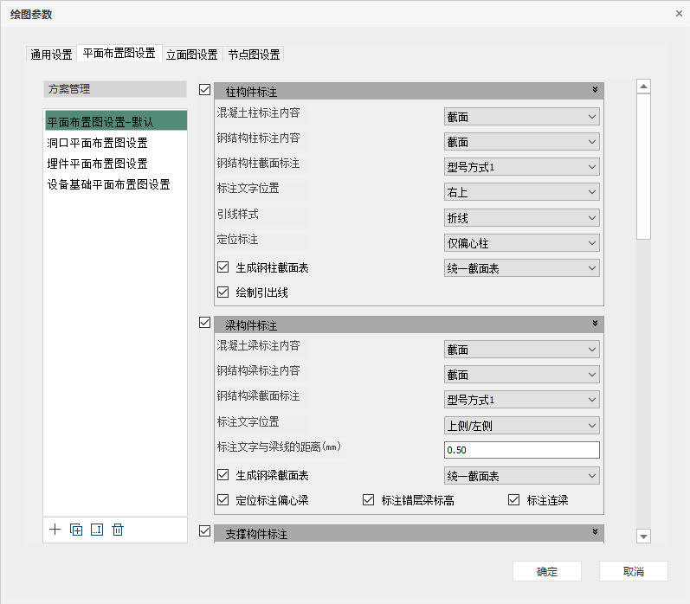Open the 引线样式 dropdown showing 折线
The image size is (690, 604).
click(521, 218)
